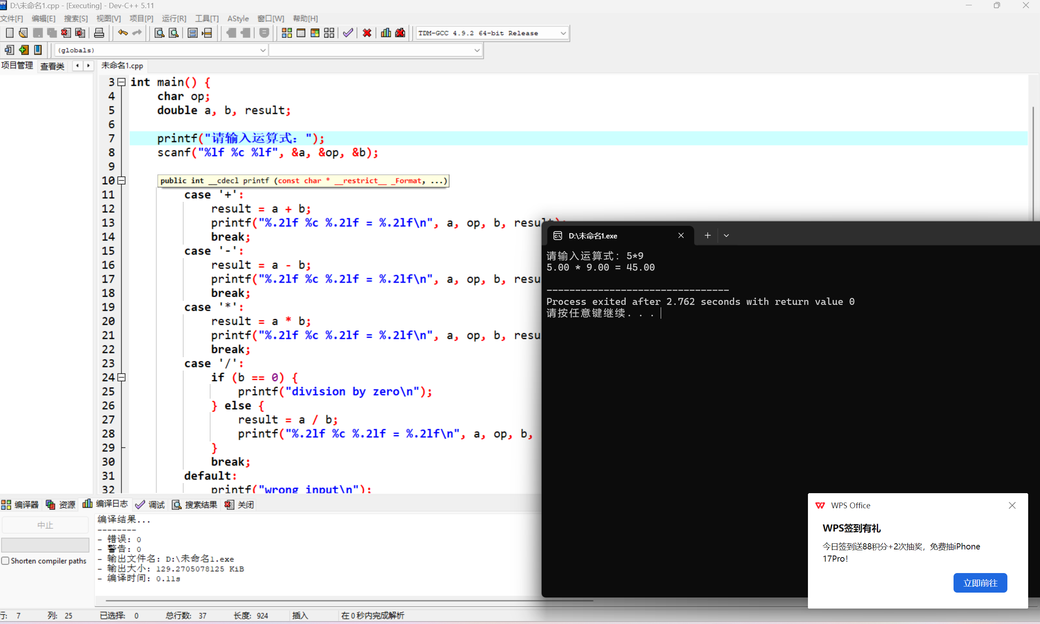Switch to the 调试 bottom tab
Viewport: 1040px width, 624px height.
(150, 505)
